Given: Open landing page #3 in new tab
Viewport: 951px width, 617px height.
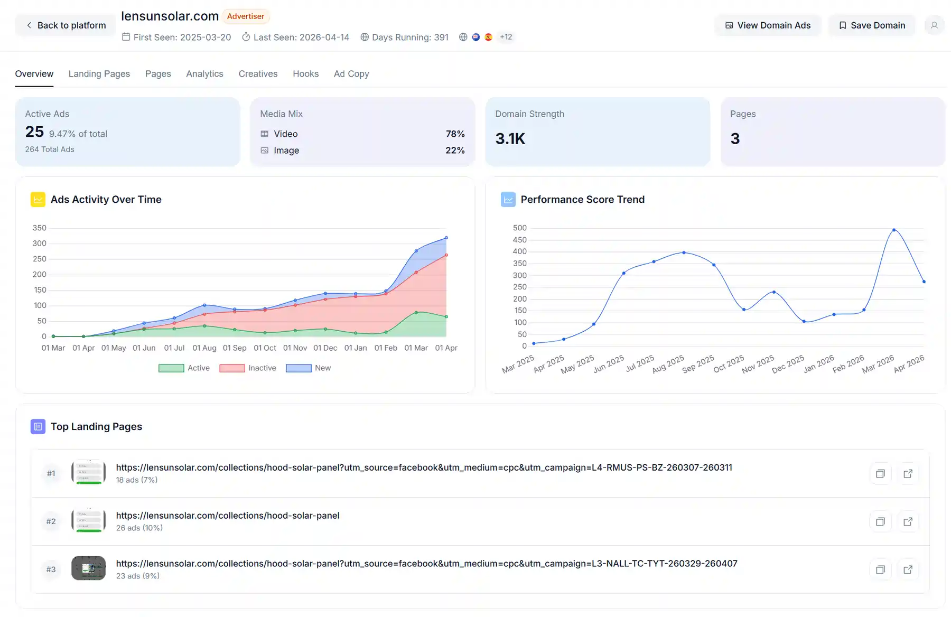Looking at the screenshot, I should click(x=908, y=569).
